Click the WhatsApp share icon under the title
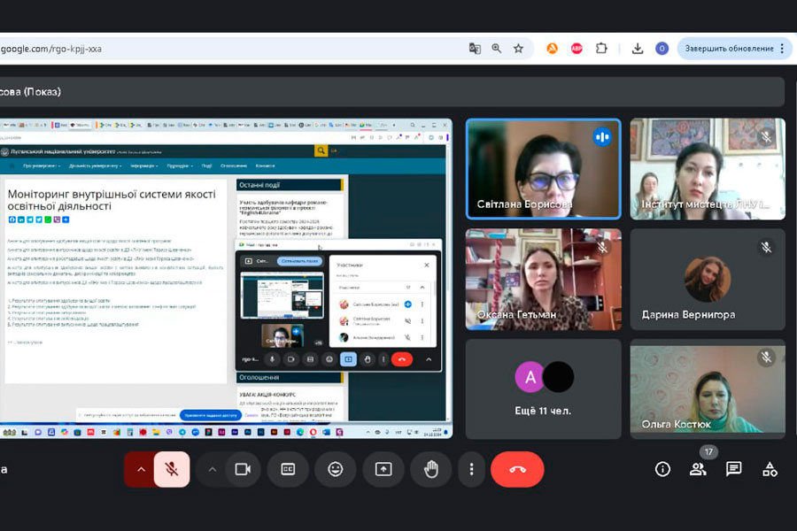Screen dimensions: 797x531 48,219
